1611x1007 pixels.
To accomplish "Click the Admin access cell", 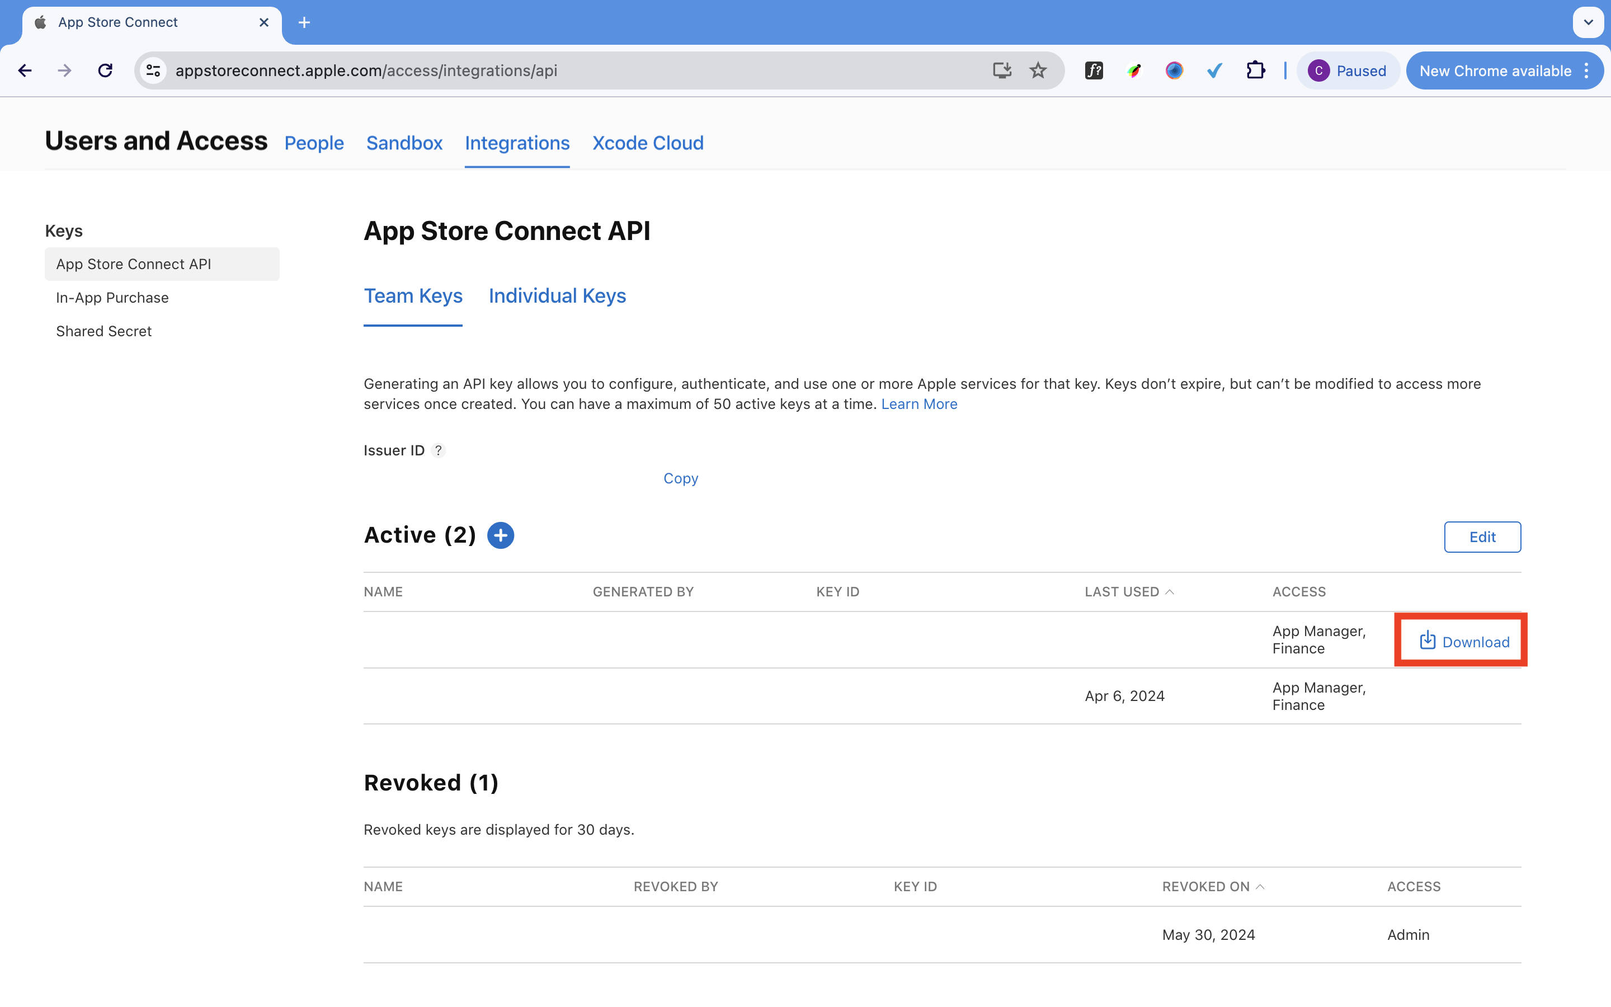I will [1408, 934].
